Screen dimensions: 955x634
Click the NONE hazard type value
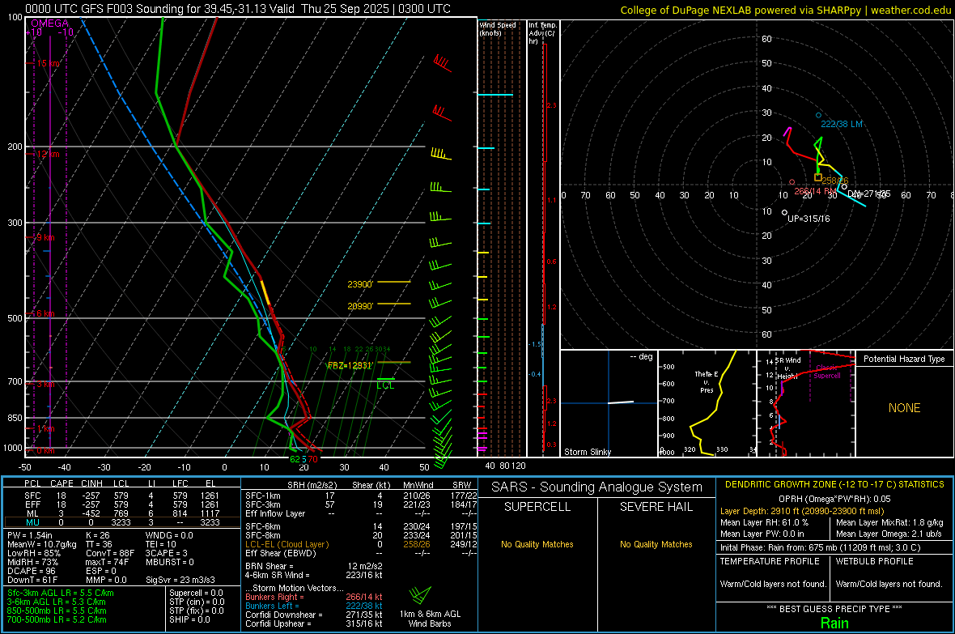point(904,408)
